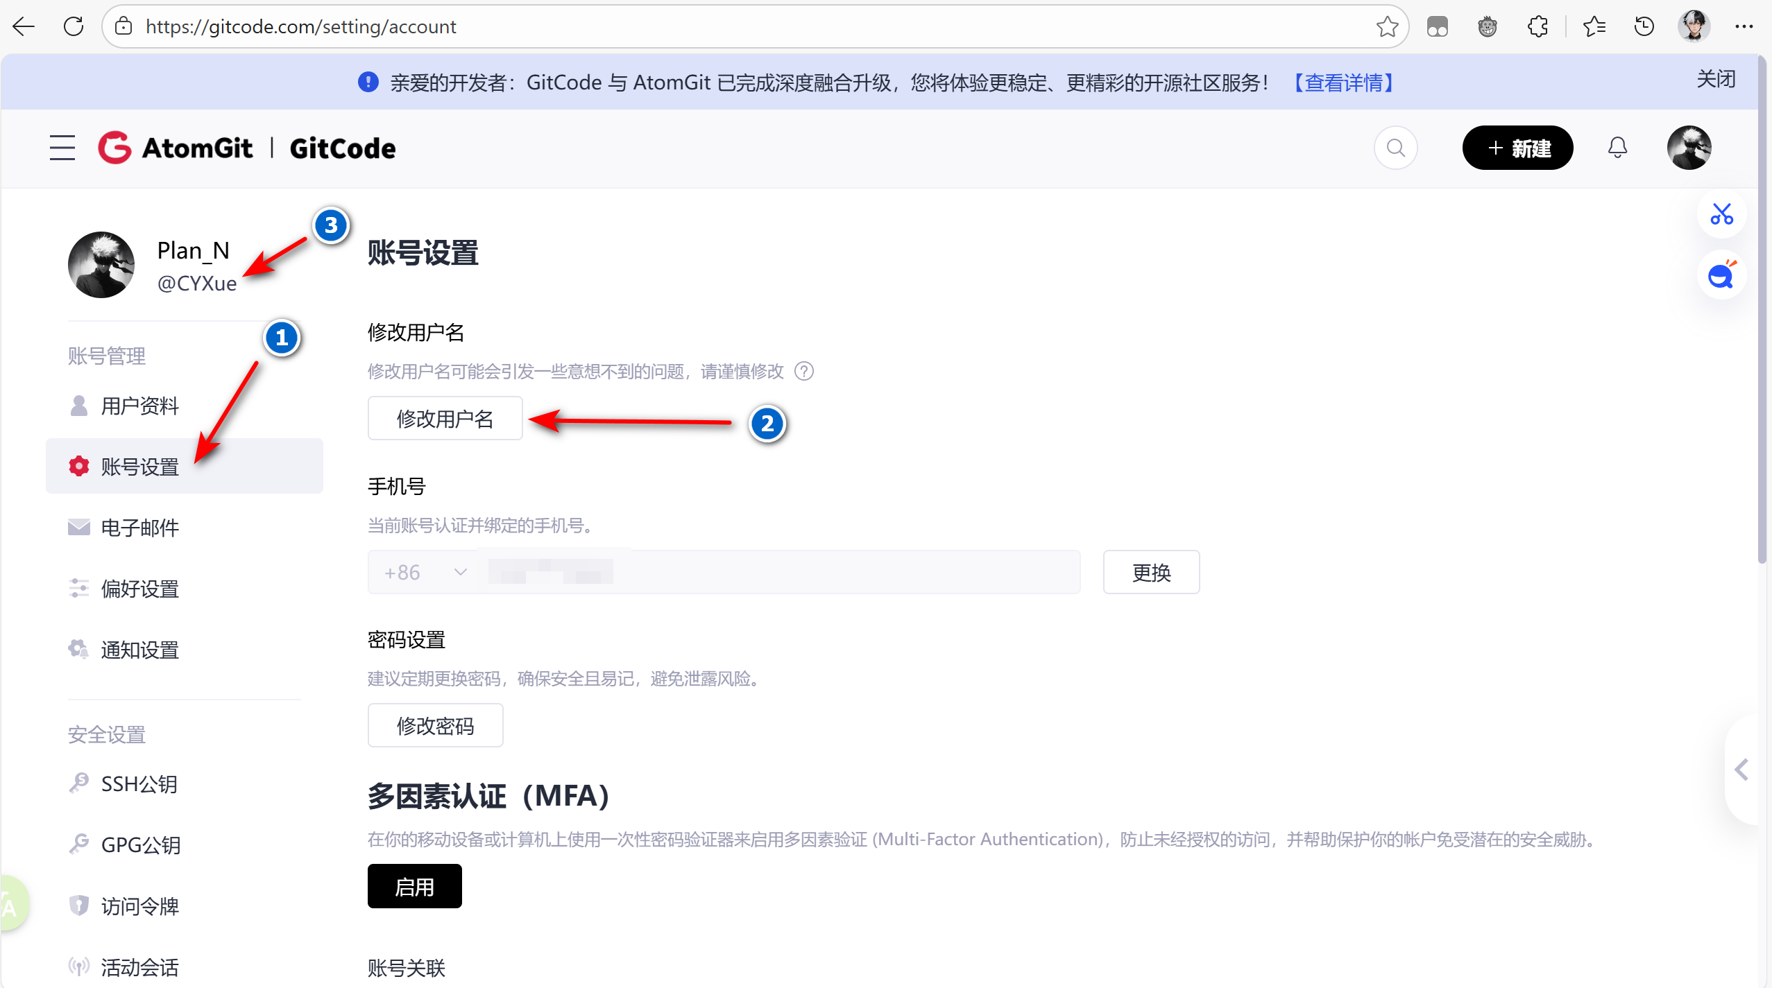Viewport: 1772px width, 988px height.
Task: Select SSH公钥 in security settings
Action: [139, 784]
